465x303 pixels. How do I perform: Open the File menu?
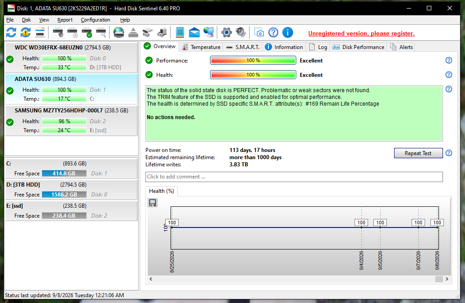[x=10, y=20]
